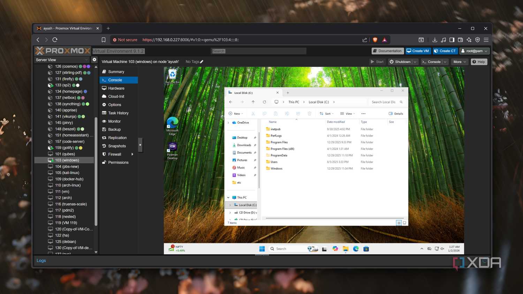Click the Proxmox search field
Viewport: 523px width, 294px height.
pyautogui.click(x=258, y=51)
